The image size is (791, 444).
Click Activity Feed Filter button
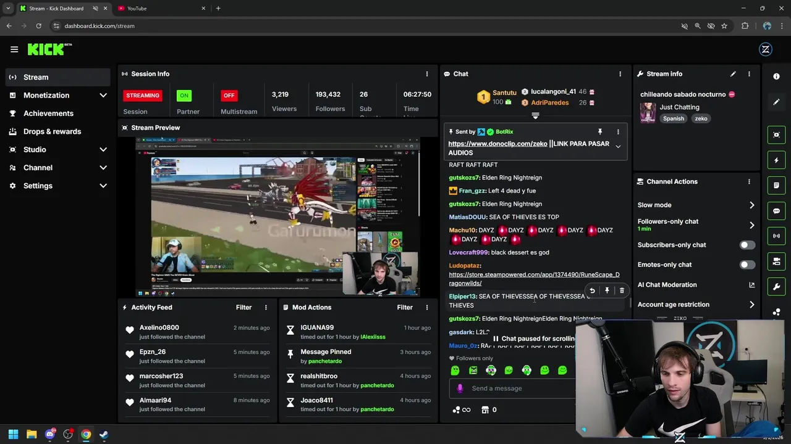pos(243,308)
